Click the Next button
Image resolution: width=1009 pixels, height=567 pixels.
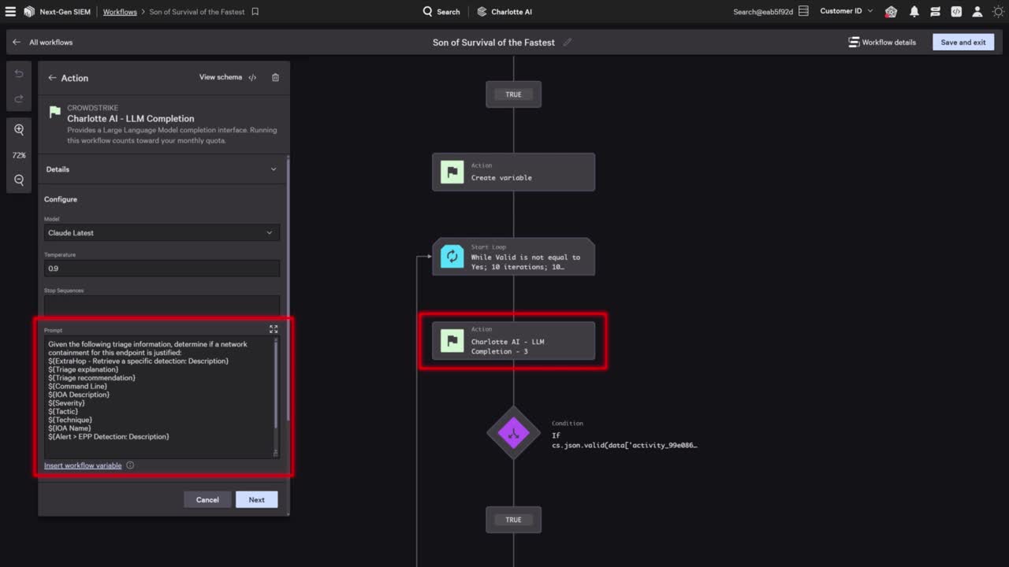tap(256, 499)
